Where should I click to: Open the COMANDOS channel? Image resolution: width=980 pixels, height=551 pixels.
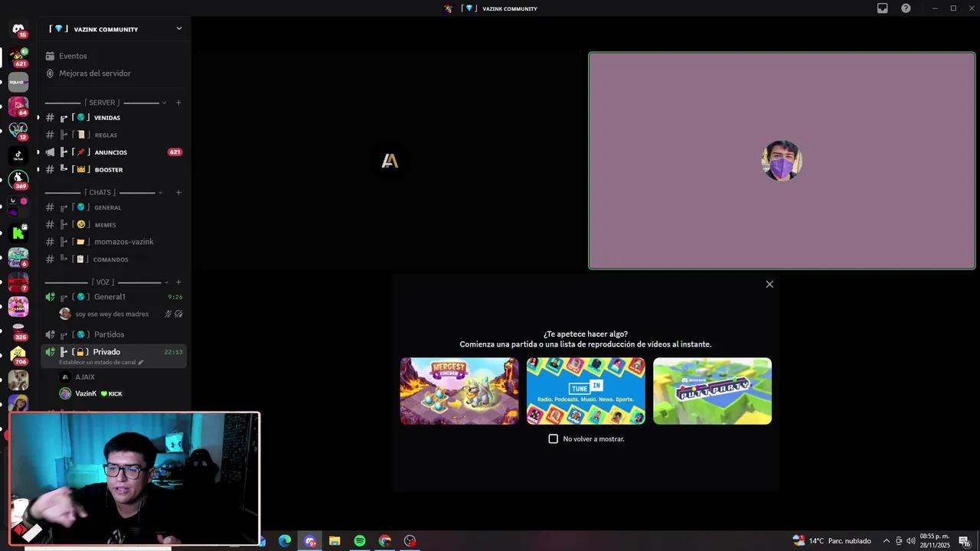point(115,259)
